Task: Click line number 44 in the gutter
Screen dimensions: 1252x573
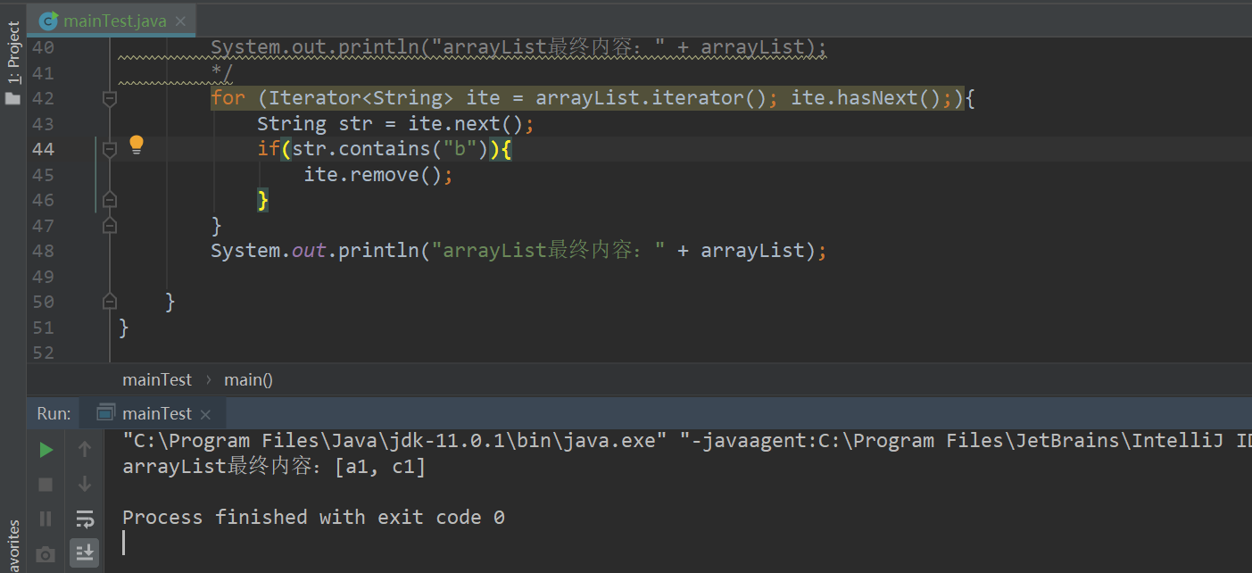Action: point(43,149)
